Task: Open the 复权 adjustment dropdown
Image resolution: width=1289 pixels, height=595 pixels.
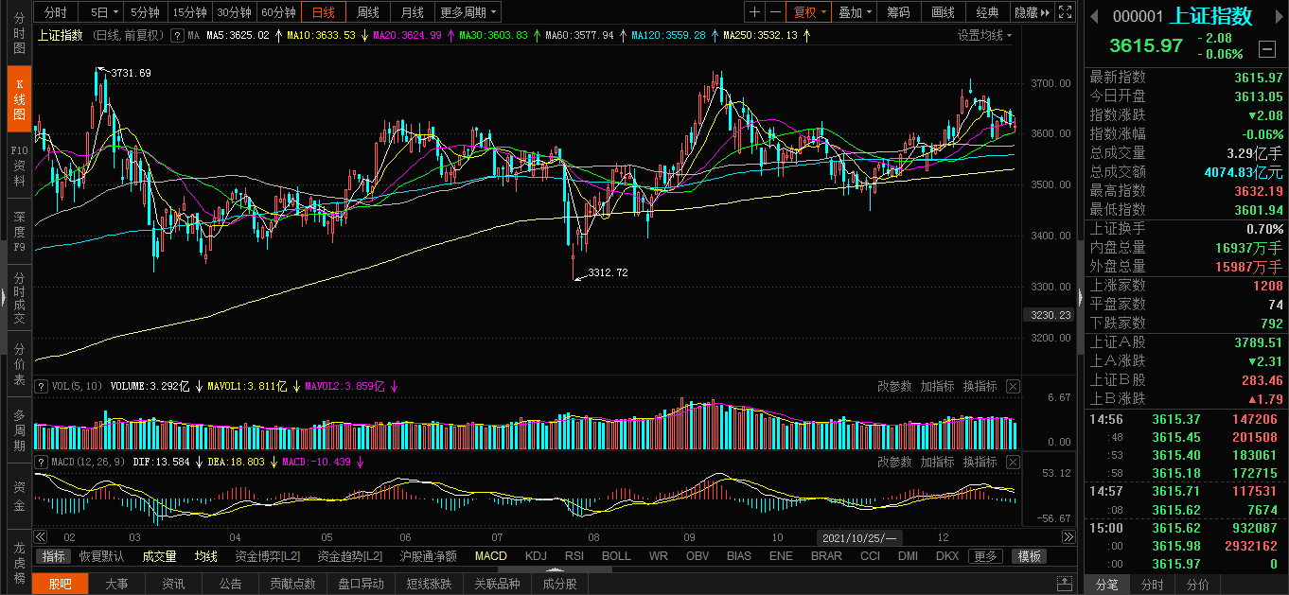Action: click(810, 12)
